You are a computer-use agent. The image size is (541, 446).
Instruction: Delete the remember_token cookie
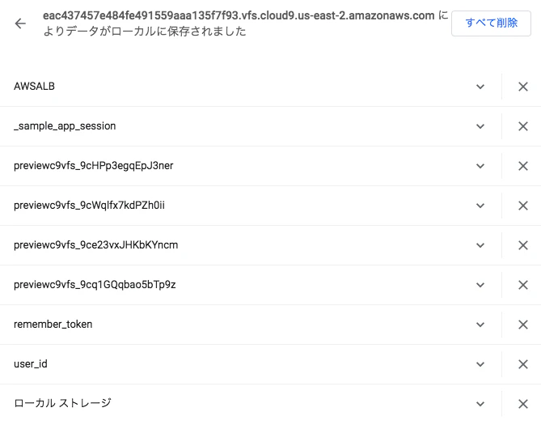click(x=523, y=325)
